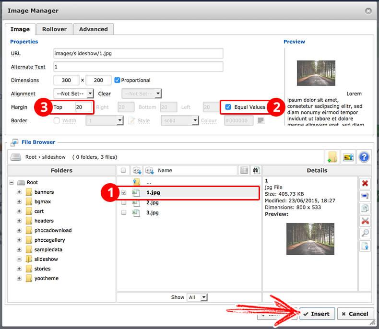Click the file icon of 2.jpg
Viewport: 379px width, 329px height.
136,203
